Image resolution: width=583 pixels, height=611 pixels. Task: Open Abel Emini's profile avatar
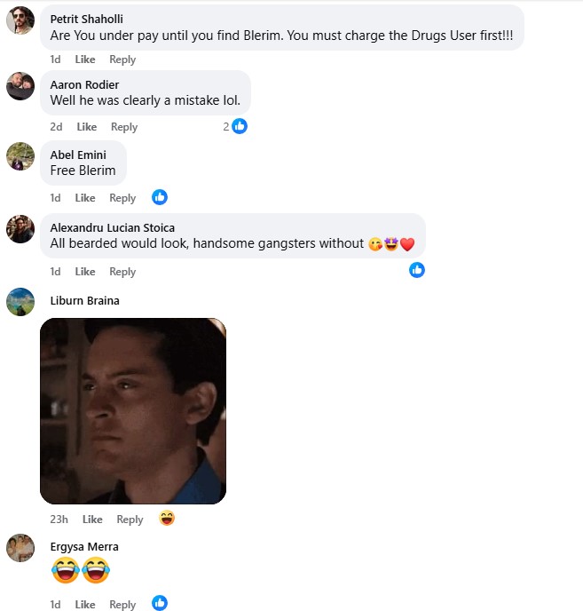click(x=20, y=156)
